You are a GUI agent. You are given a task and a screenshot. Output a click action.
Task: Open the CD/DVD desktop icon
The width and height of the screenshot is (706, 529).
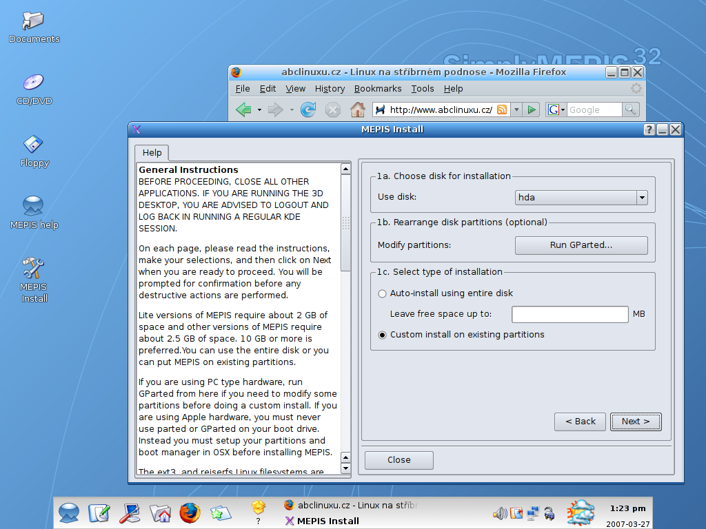pyautogui.click(x=34, y=90)
